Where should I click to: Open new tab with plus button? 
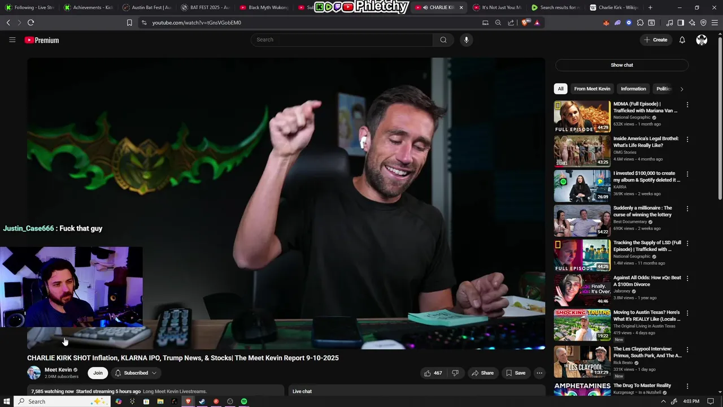[650, 7]
